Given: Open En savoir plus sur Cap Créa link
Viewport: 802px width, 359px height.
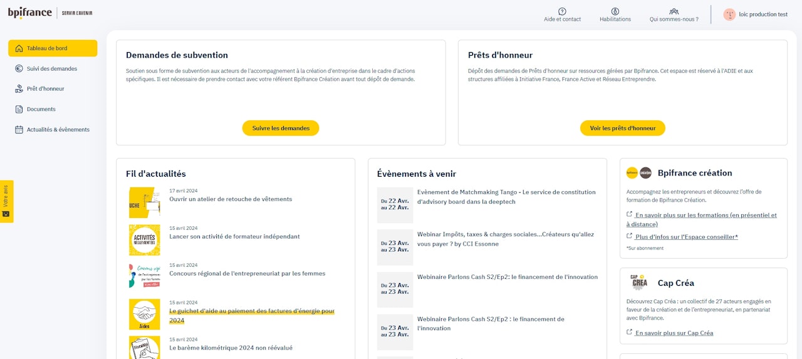Looking at the screenshot, I should pyautogui.click(x=674, y=333).
